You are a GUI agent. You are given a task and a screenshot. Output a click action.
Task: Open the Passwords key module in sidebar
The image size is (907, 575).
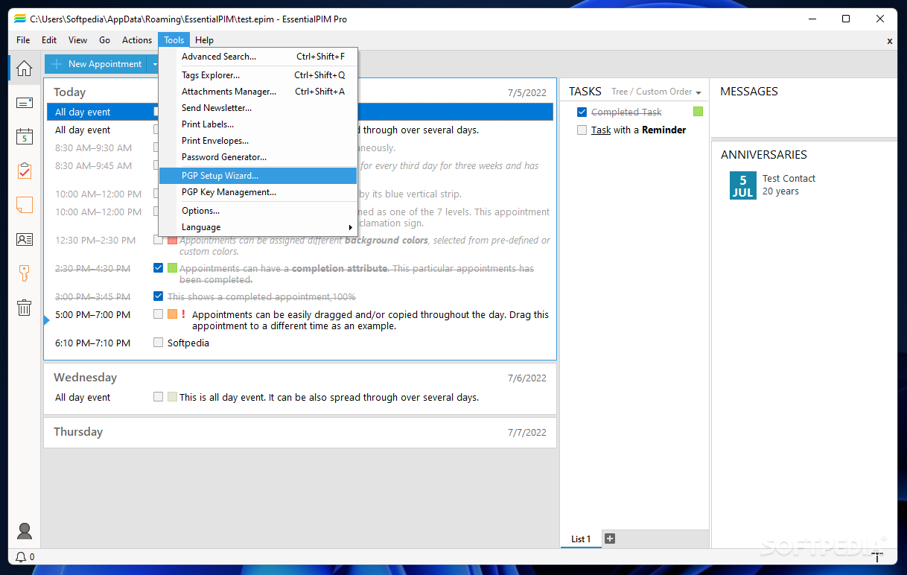pyautogui.click(x=25, y=273)
